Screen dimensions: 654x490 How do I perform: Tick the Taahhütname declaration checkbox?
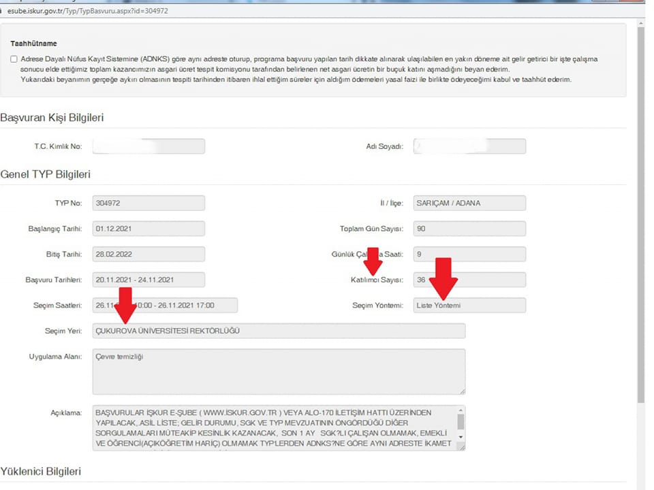coord(14,59)
